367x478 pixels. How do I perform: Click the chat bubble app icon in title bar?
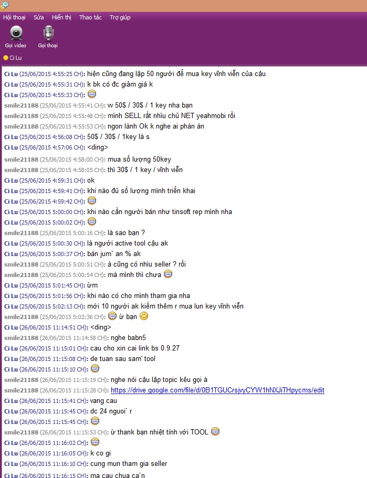5,5
